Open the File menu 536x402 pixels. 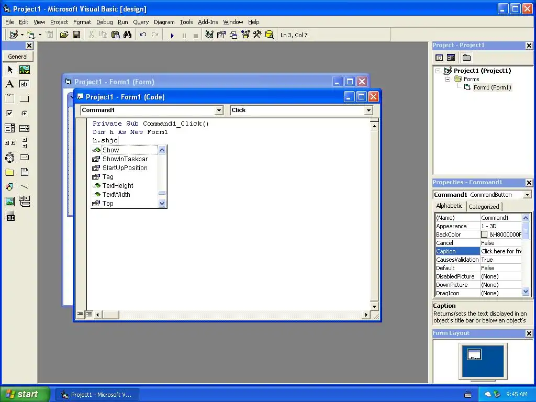coord(9,22)
